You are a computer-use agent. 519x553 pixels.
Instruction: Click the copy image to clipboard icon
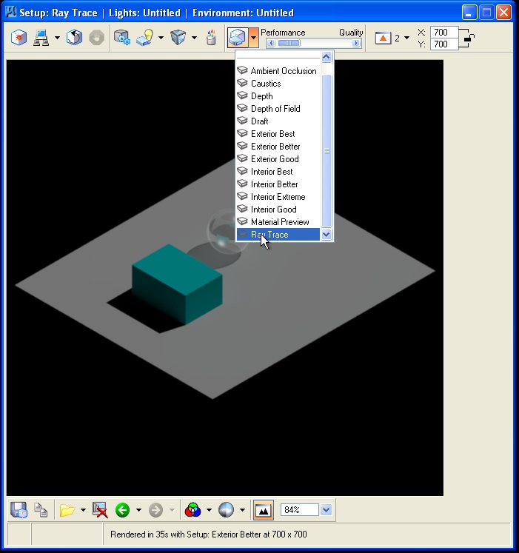pos(41,510)
